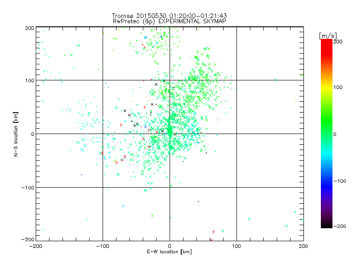357x268 pixels.
Task: Click the 'E-W location [km]' axis label
Action: [x=169, y=252]
